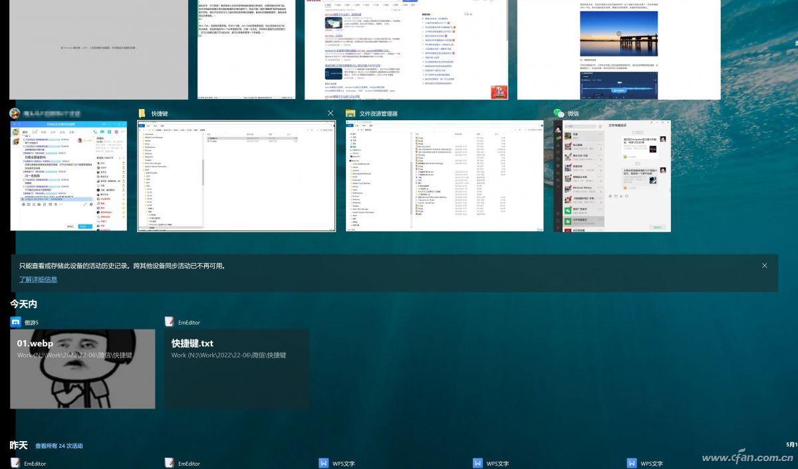The height and width of the screenshot is (469, 798).
Task: Open the 文件资源管理器 window thumbnail
Action: click(x=444, y=176)
